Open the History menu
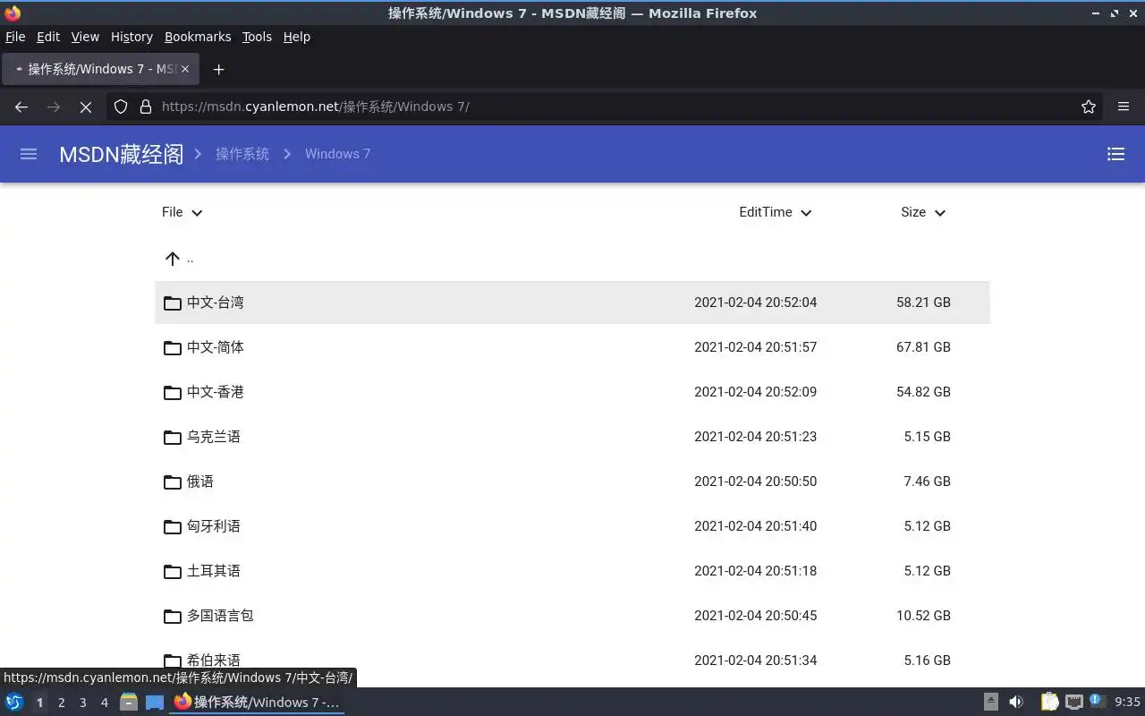 [x=131, y=37]
